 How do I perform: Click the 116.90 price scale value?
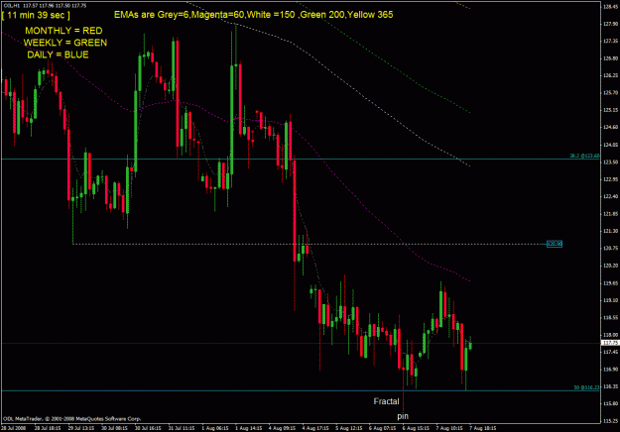coord(611,370)
